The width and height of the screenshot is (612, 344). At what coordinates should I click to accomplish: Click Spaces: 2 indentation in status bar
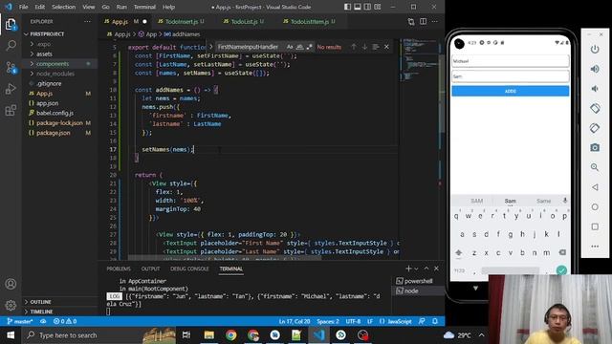point(328,321)
